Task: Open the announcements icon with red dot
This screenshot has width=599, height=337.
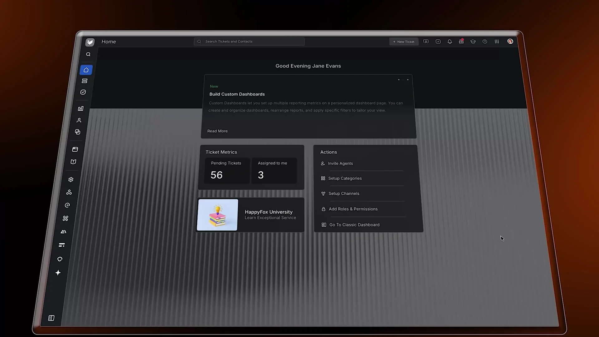Action: 461,41
